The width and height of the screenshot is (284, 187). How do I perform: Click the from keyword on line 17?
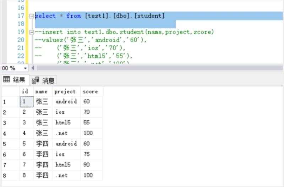pyautogui.click(x=73, y=16)
